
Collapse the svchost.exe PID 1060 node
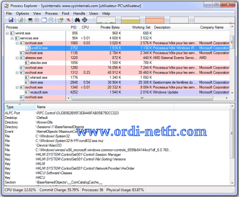[17, 43]
